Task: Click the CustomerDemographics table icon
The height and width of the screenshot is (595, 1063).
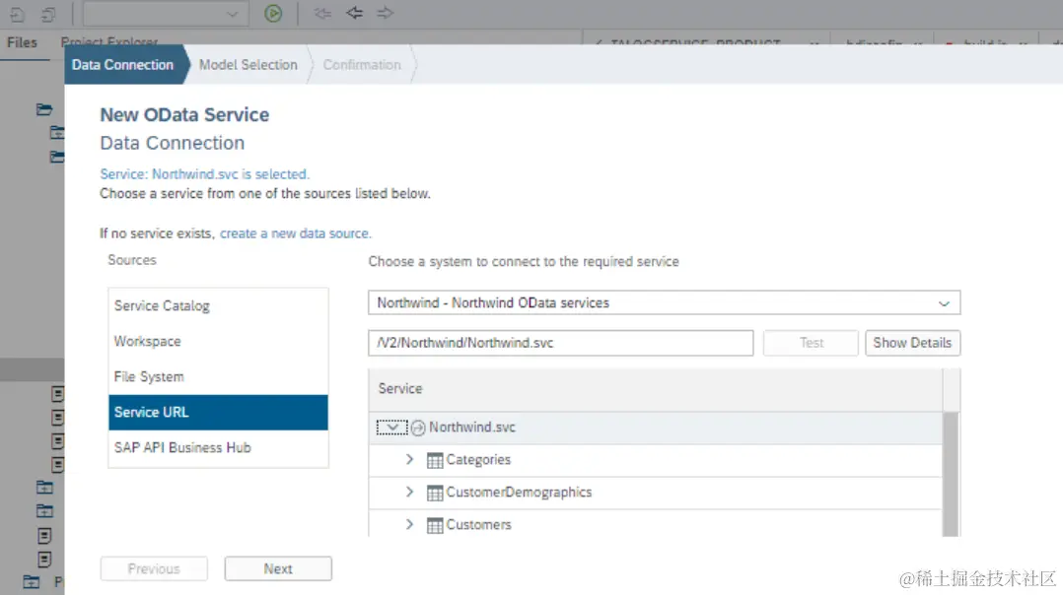Action: pyautogui.click(x=435, y=493)
